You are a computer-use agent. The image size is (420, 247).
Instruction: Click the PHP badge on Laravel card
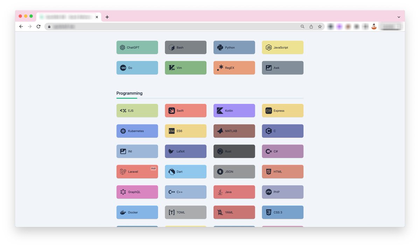click(x=153, y=169)
